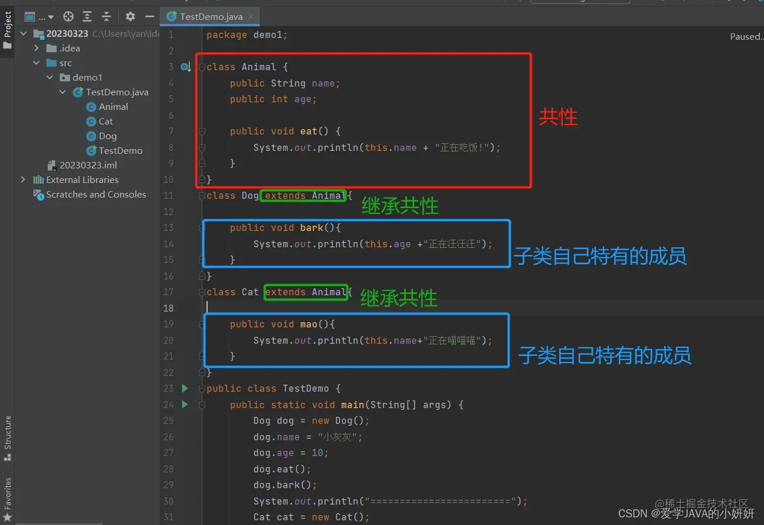Expand External Libraries in the project tree
The image size is (764, 525).
click(x=23, y=179)
